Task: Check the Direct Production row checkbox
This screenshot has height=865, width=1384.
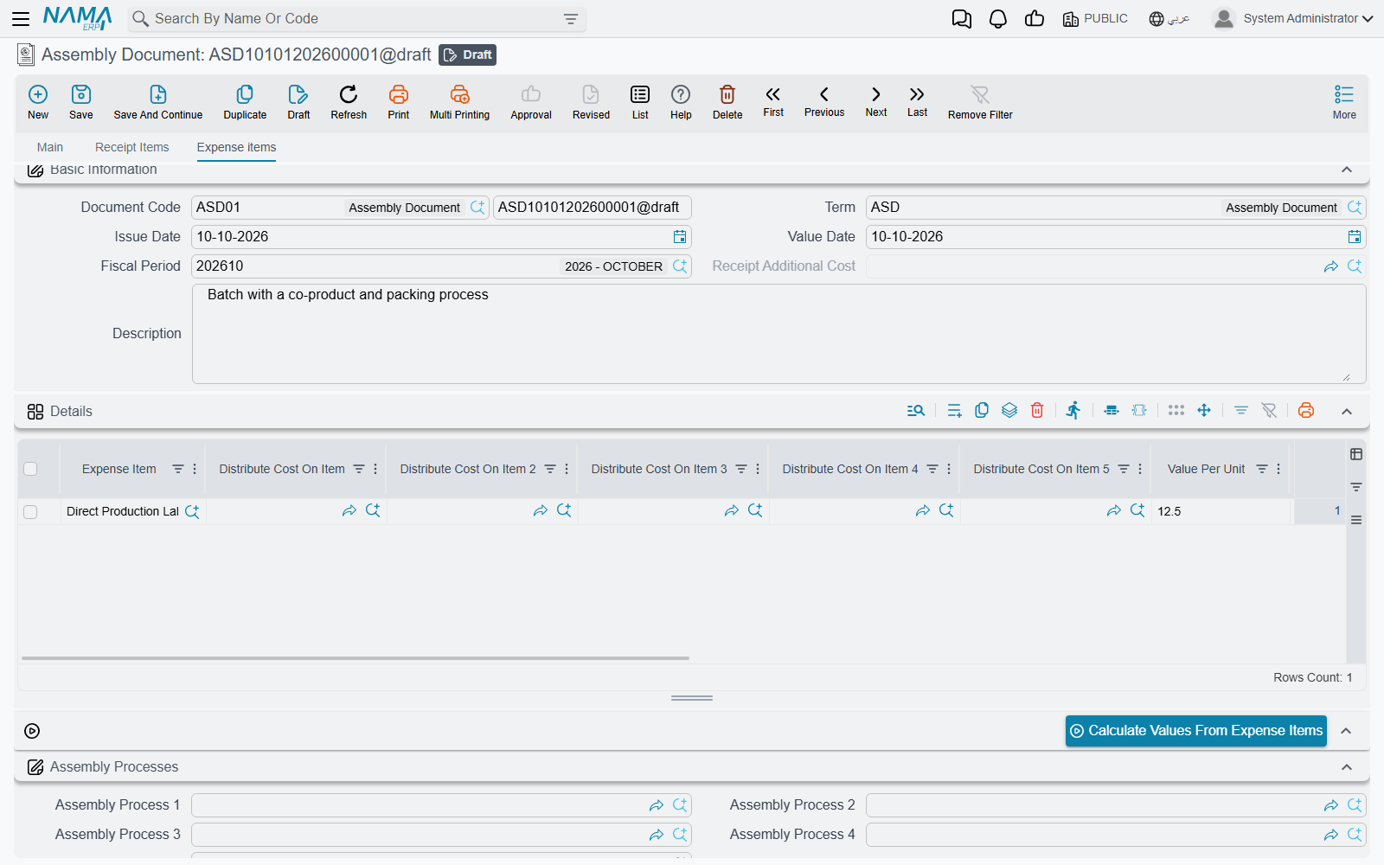Action: tap(30, 512)
